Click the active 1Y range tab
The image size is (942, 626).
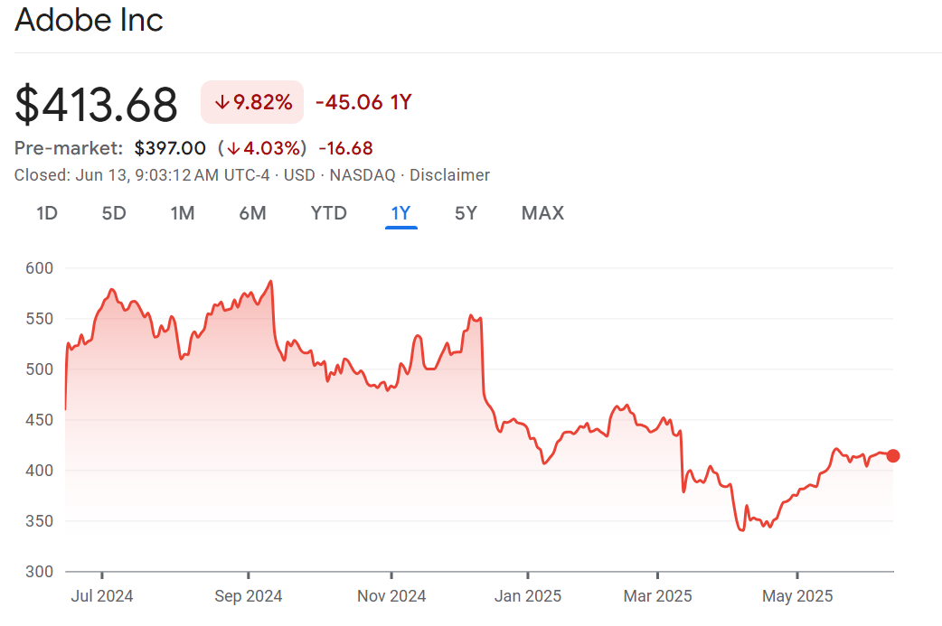(400, 213)
